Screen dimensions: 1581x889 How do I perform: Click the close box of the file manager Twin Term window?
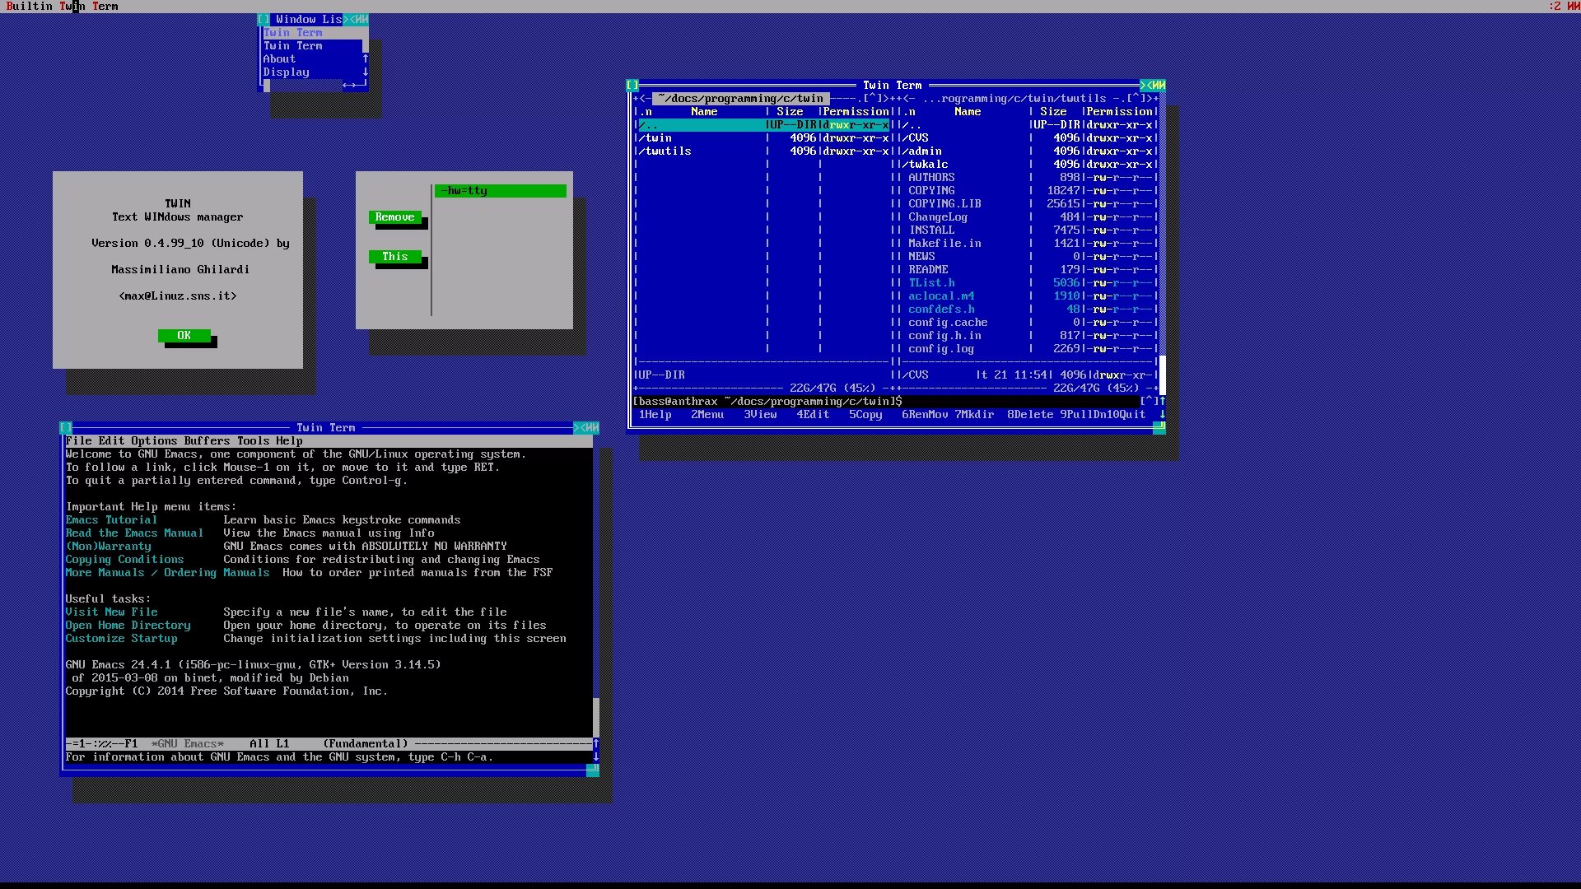(x=632, y=85)
